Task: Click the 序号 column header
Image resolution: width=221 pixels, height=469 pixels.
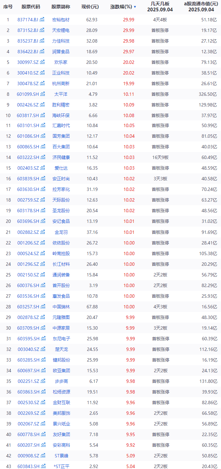Action: (8, 7)
